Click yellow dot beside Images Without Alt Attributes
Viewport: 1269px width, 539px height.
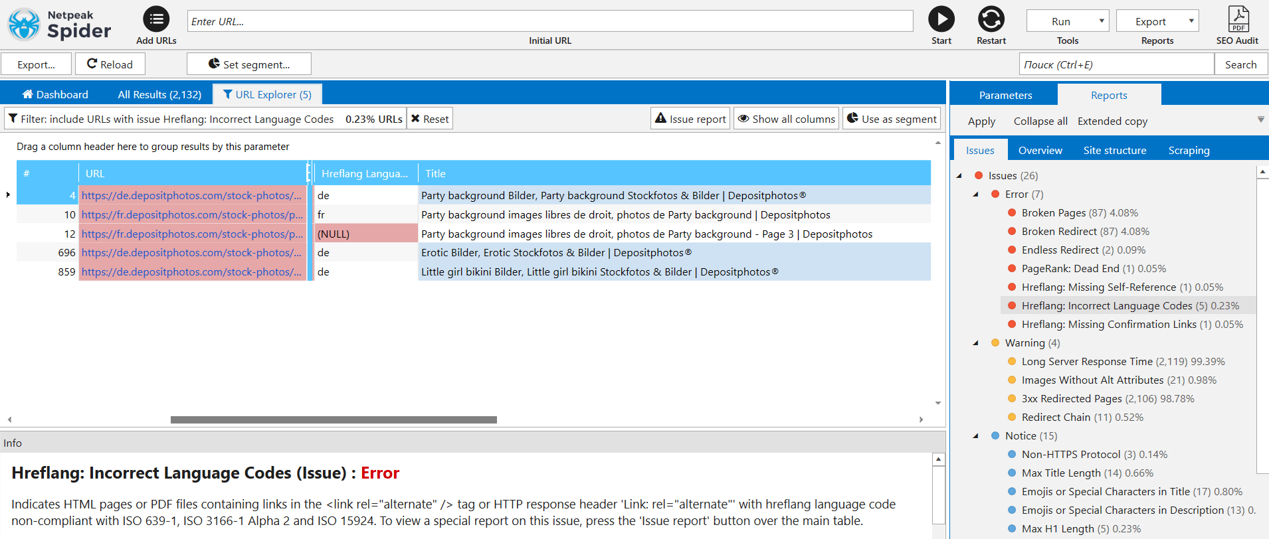coord(1012,380)
